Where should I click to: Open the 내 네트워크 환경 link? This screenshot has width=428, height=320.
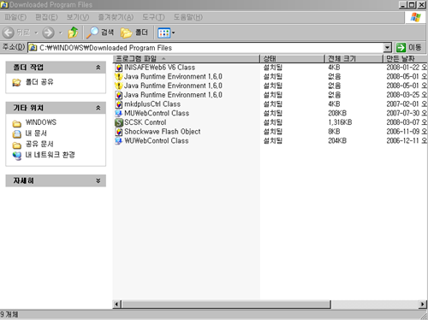(51, 155)
